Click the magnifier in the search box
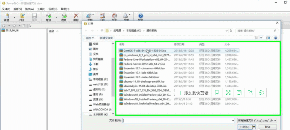 [x=275, y=31]
